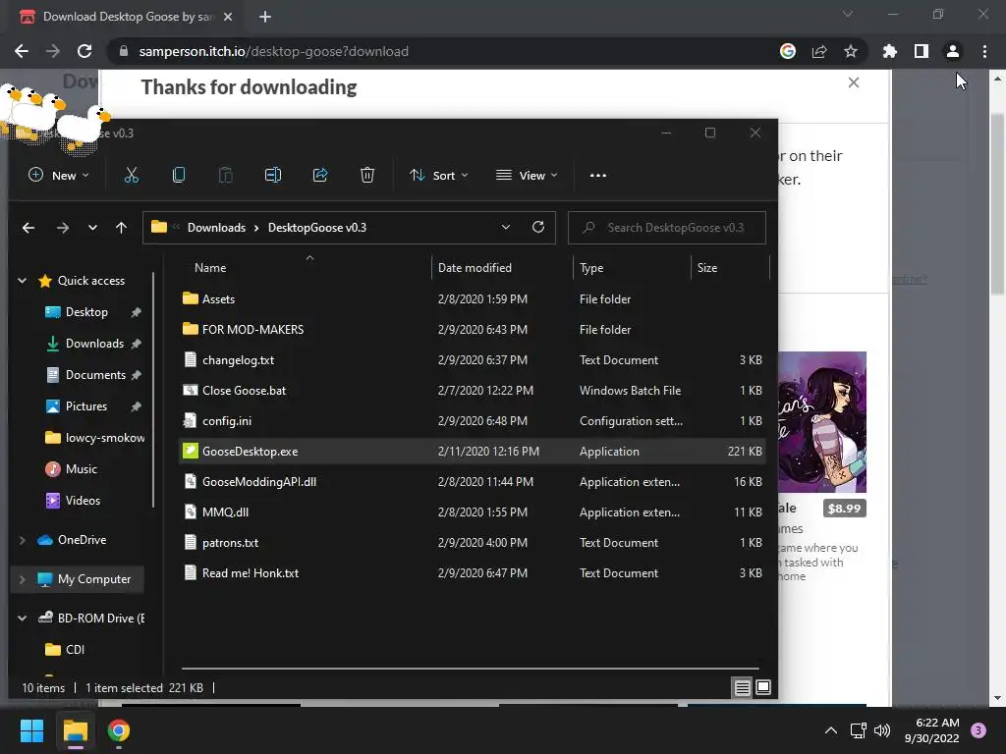The height and width of the screenshot is (754, 1006).
Task: Open the Sort dropdown menu
Action: pos(439,175)
